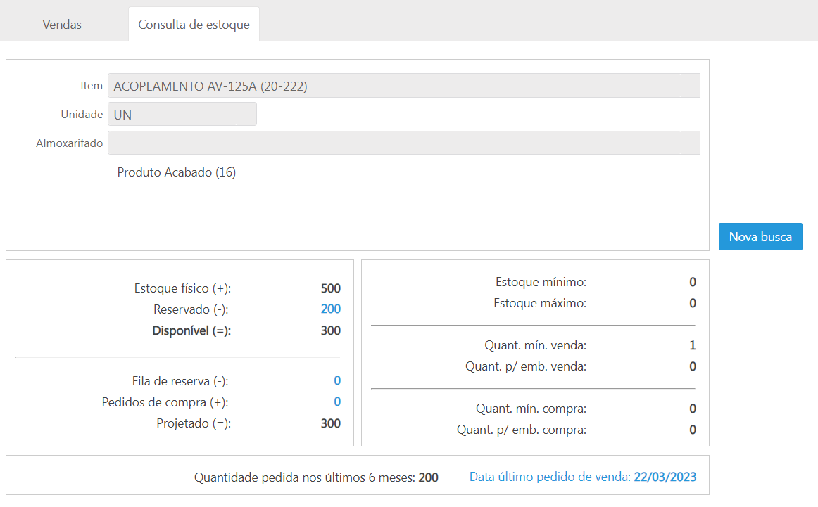The width and height of the screenshot is (818, 507).
Task: Click the Quant. p/ emb. compra value
Action: point(692,430)
